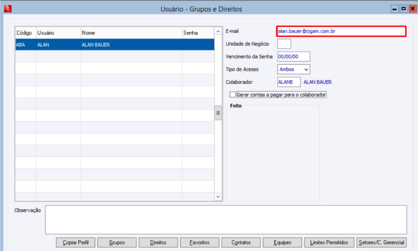Click the red application icon in title bar
Screen dimensions: 418x251
pyautogui.click(x=8, y=9)
